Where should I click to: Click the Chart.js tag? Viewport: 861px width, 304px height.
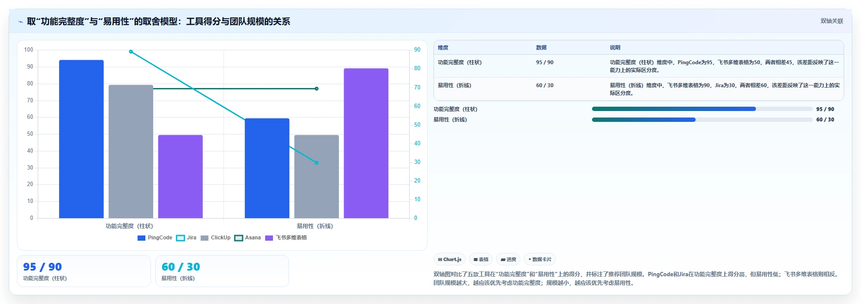tap(450, 259)
